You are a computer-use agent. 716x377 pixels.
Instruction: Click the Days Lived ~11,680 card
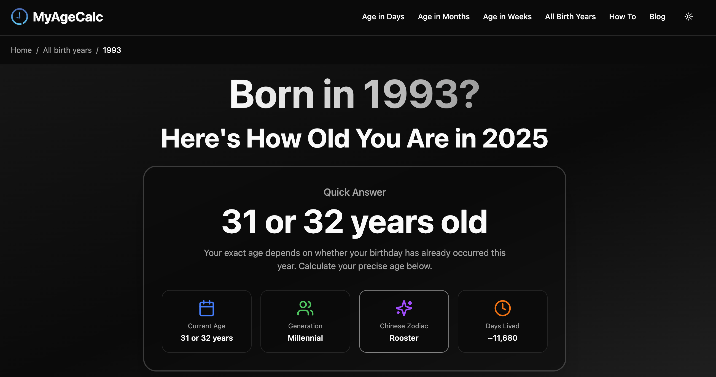point(502,321)
